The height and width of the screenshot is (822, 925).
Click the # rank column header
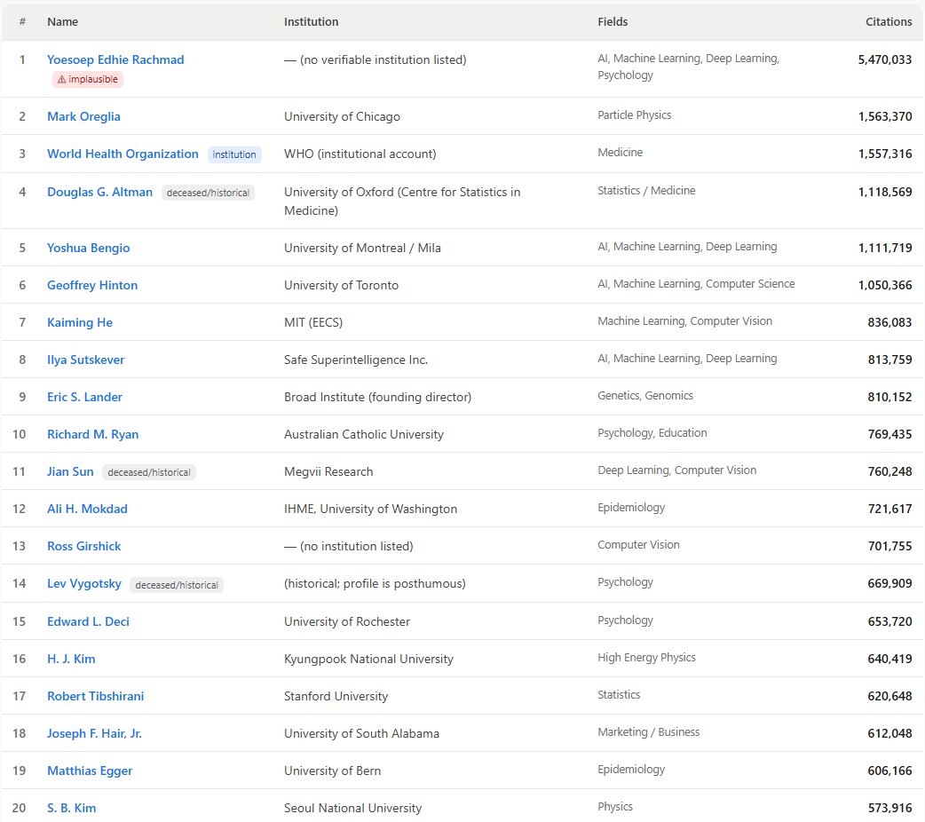click(x=22, y=22)
